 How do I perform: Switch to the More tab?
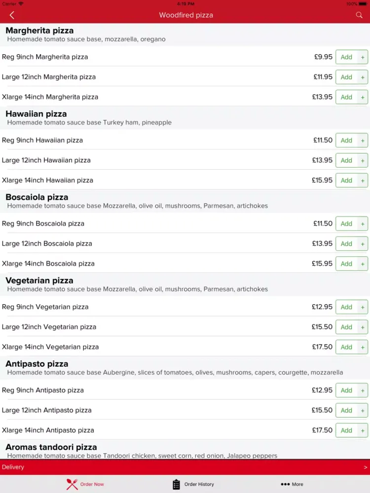point(297,484)
